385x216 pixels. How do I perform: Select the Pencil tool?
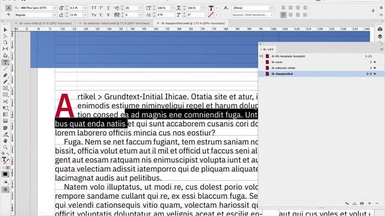[5, 82]
